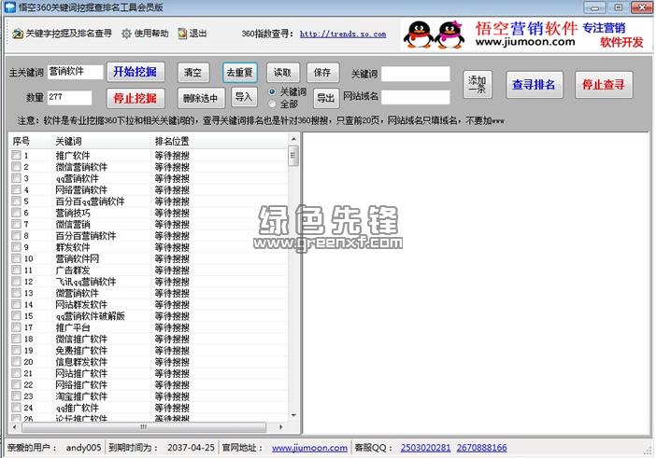Click the 读取 button
The image size is (656, 458).
(x=283, y=73)
